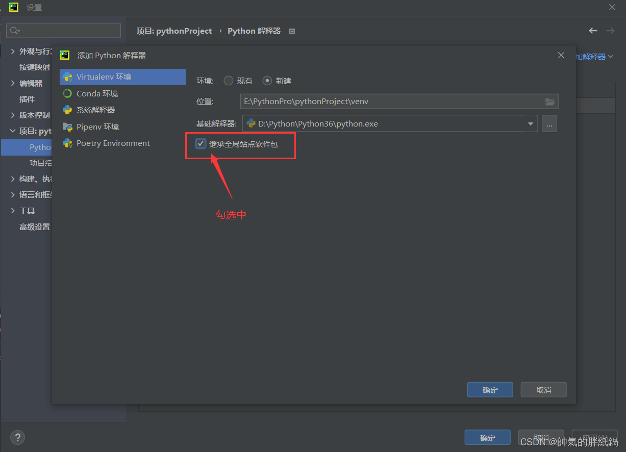This screenshot has width=626, height=452.
Task: Select the 现有 environment radio button
Action: click(229, 81)
